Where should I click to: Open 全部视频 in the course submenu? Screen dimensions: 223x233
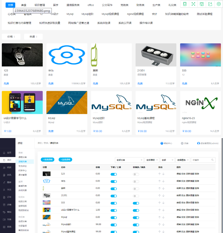click(x=23, y=206)
